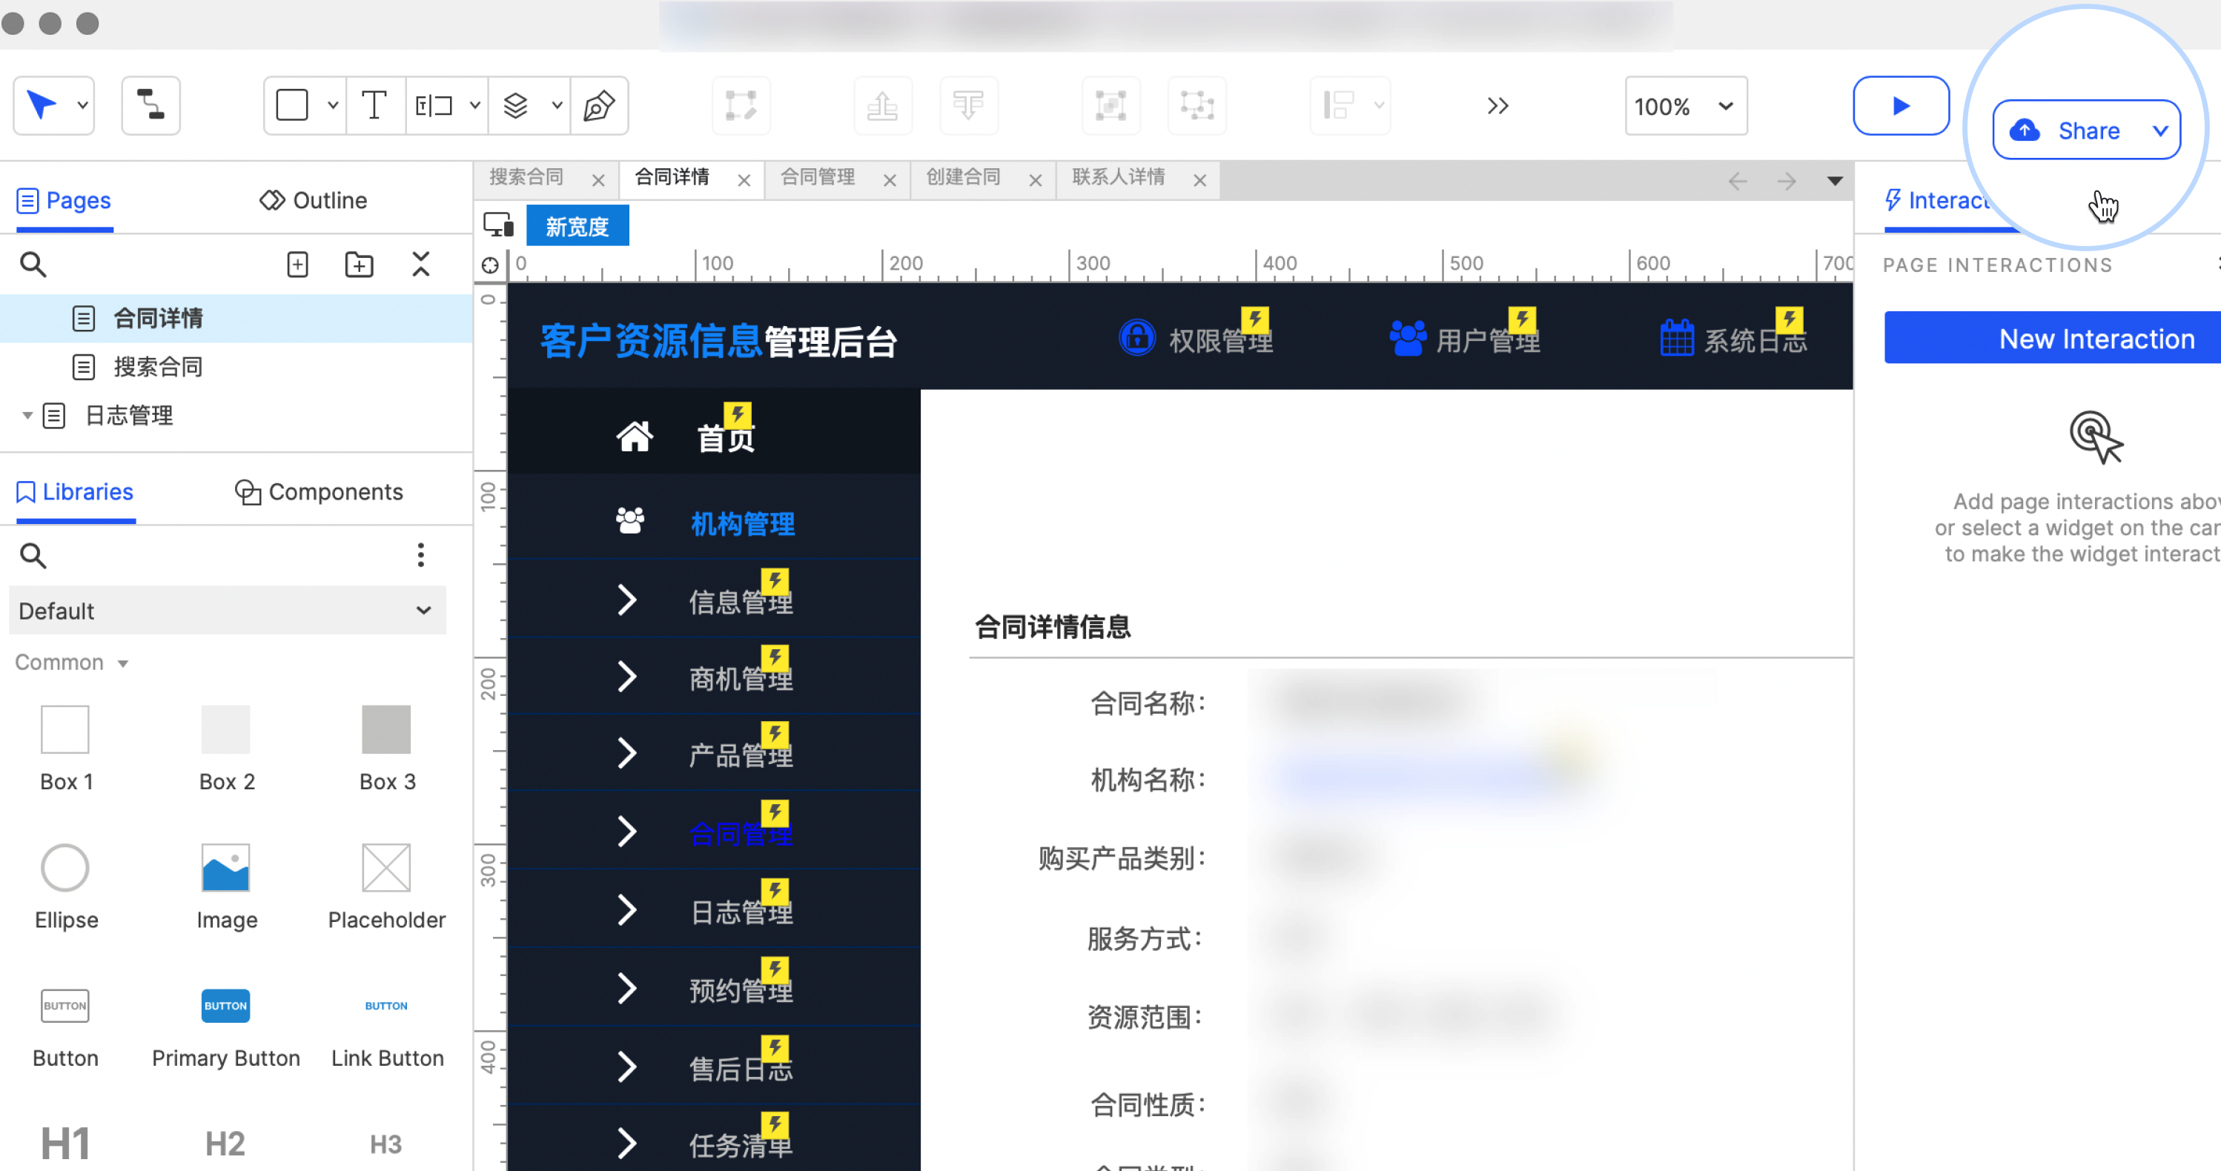
Task: Open page search in Pages panel
Action: coord(33,265)
